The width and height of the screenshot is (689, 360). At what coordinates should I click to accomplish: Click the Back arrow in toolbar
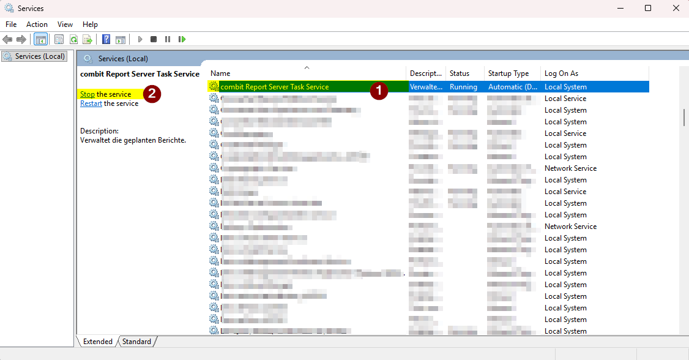7,39
